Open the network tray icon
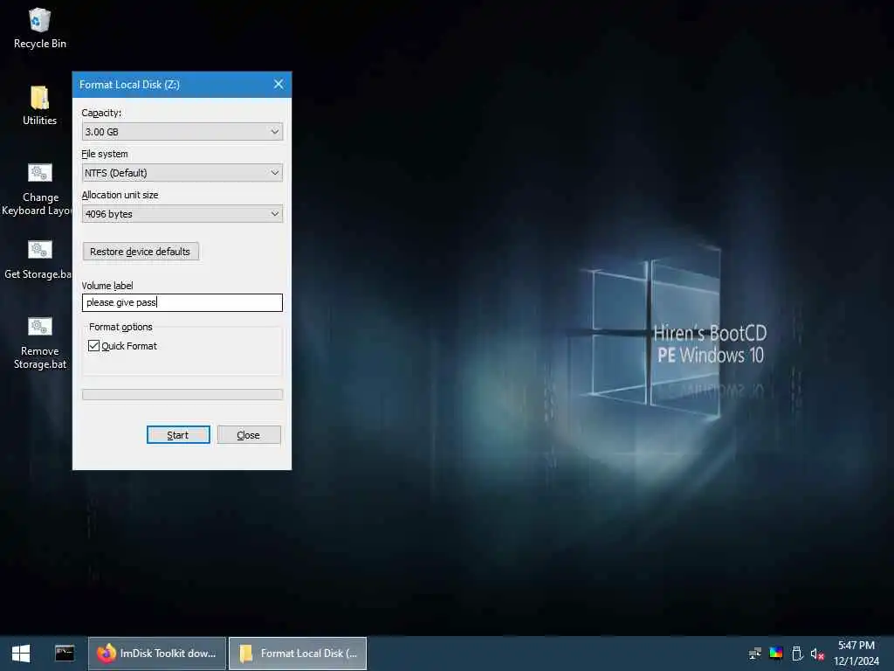This screenshot has width=894, height=671. [755, 654]
